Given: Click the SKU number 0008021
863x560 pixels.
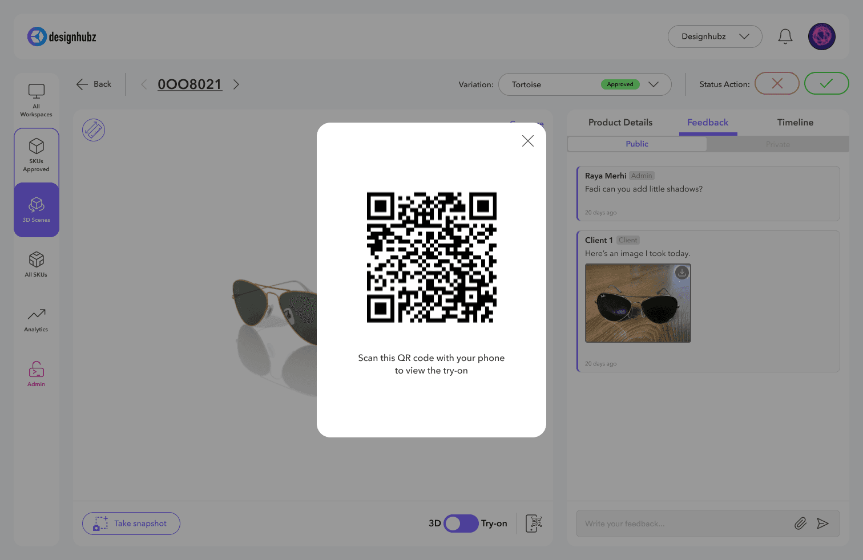Looking at the screenshot, I should pyautogui.click(x=189, y=84).
